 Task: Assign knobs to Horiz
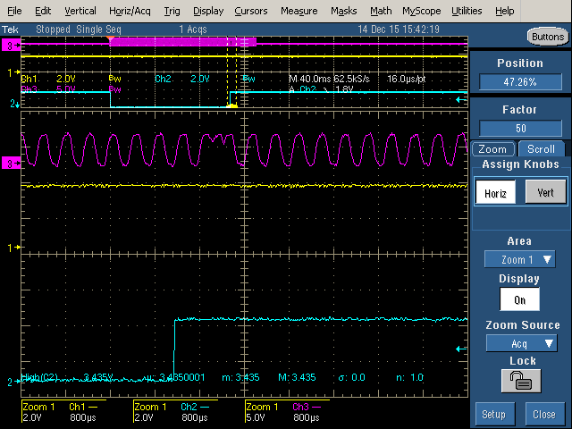[495, 193]
